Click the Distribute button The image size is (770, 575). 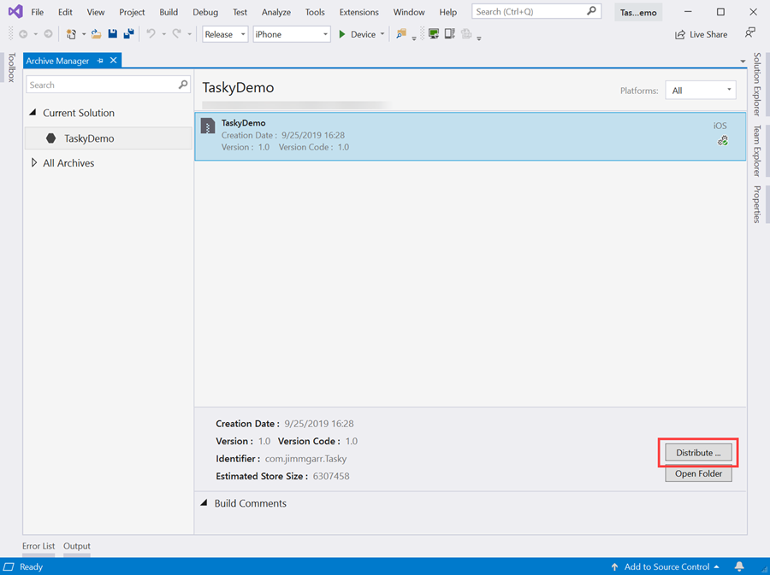698,453
